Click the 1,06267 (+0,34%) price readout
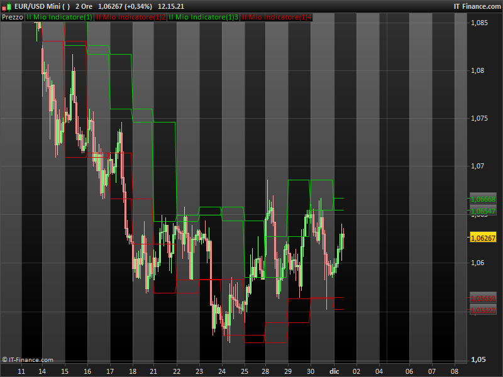The width and height of the screenshot is (503, 377). click(x=125, y=6)
